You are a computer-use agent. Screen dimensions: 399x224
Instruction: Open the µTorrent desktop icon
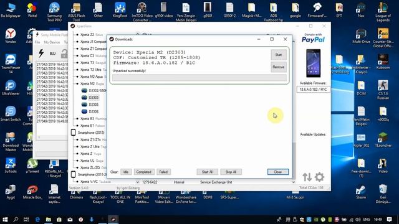point(32,166)
